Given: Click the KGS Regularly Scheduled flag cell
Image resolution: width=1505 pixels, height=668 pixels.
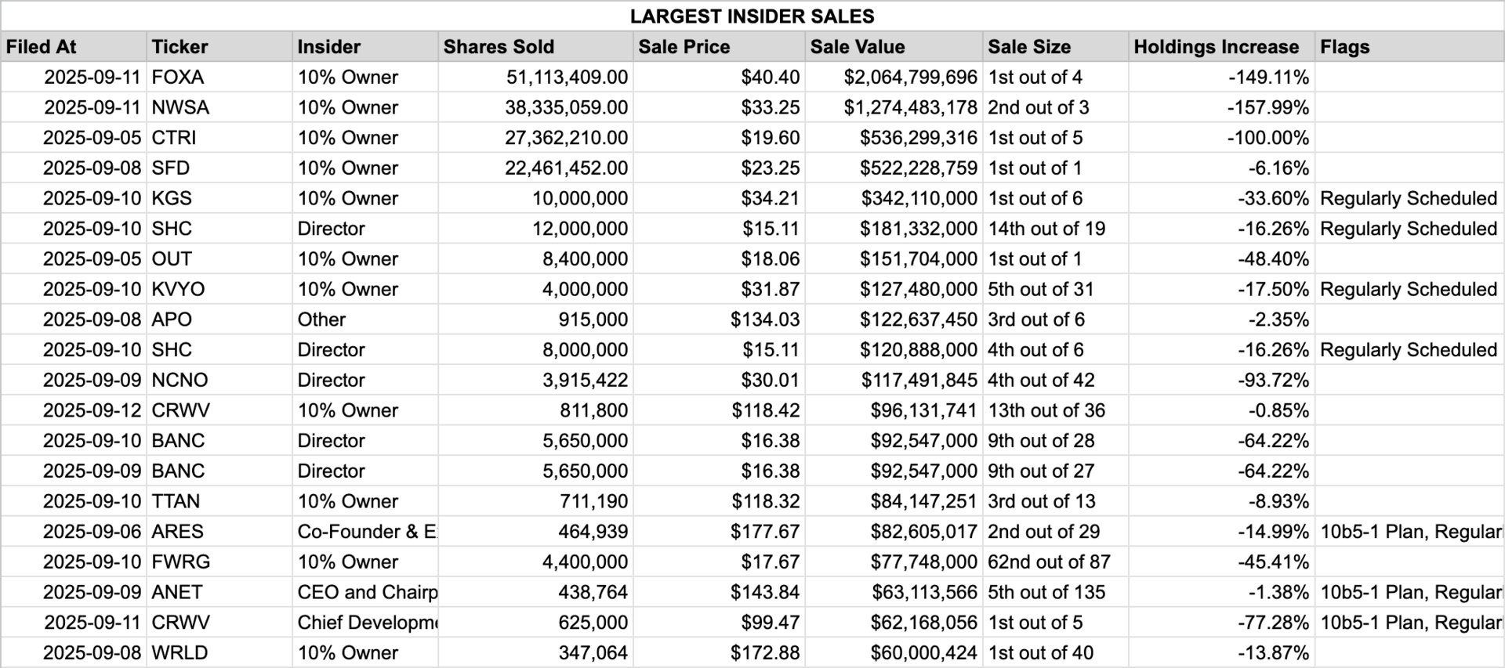Looking at the screenshot, I should [1409, 198].
